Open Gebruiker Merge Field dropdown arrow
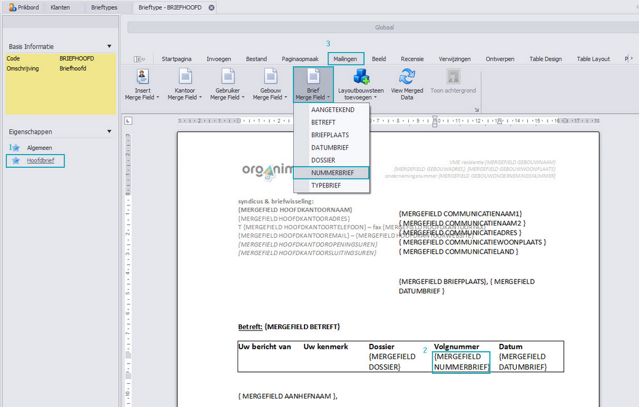 [x=243, y=97]
